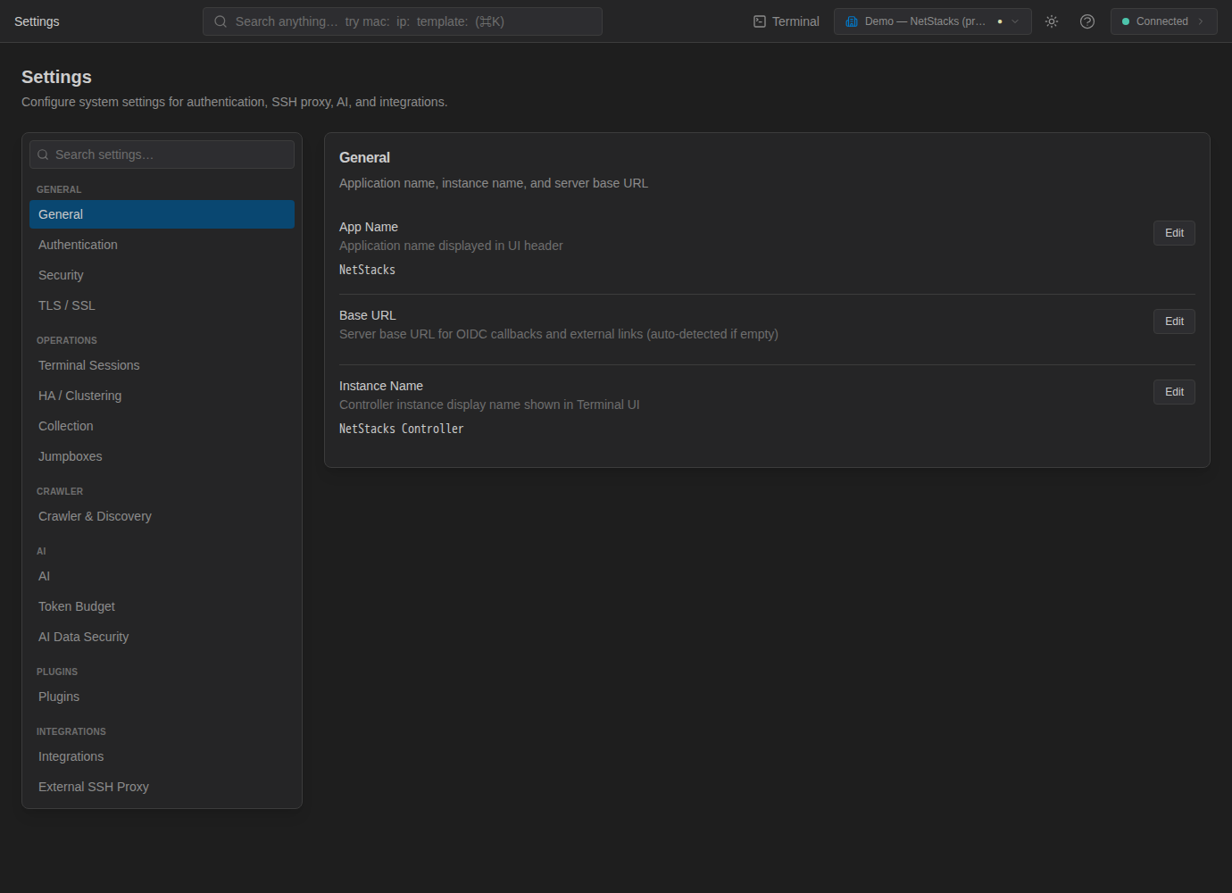Expand the Connected status indicator
This screenshot has width=1232, height=893.
click(x=1163, y=21)
